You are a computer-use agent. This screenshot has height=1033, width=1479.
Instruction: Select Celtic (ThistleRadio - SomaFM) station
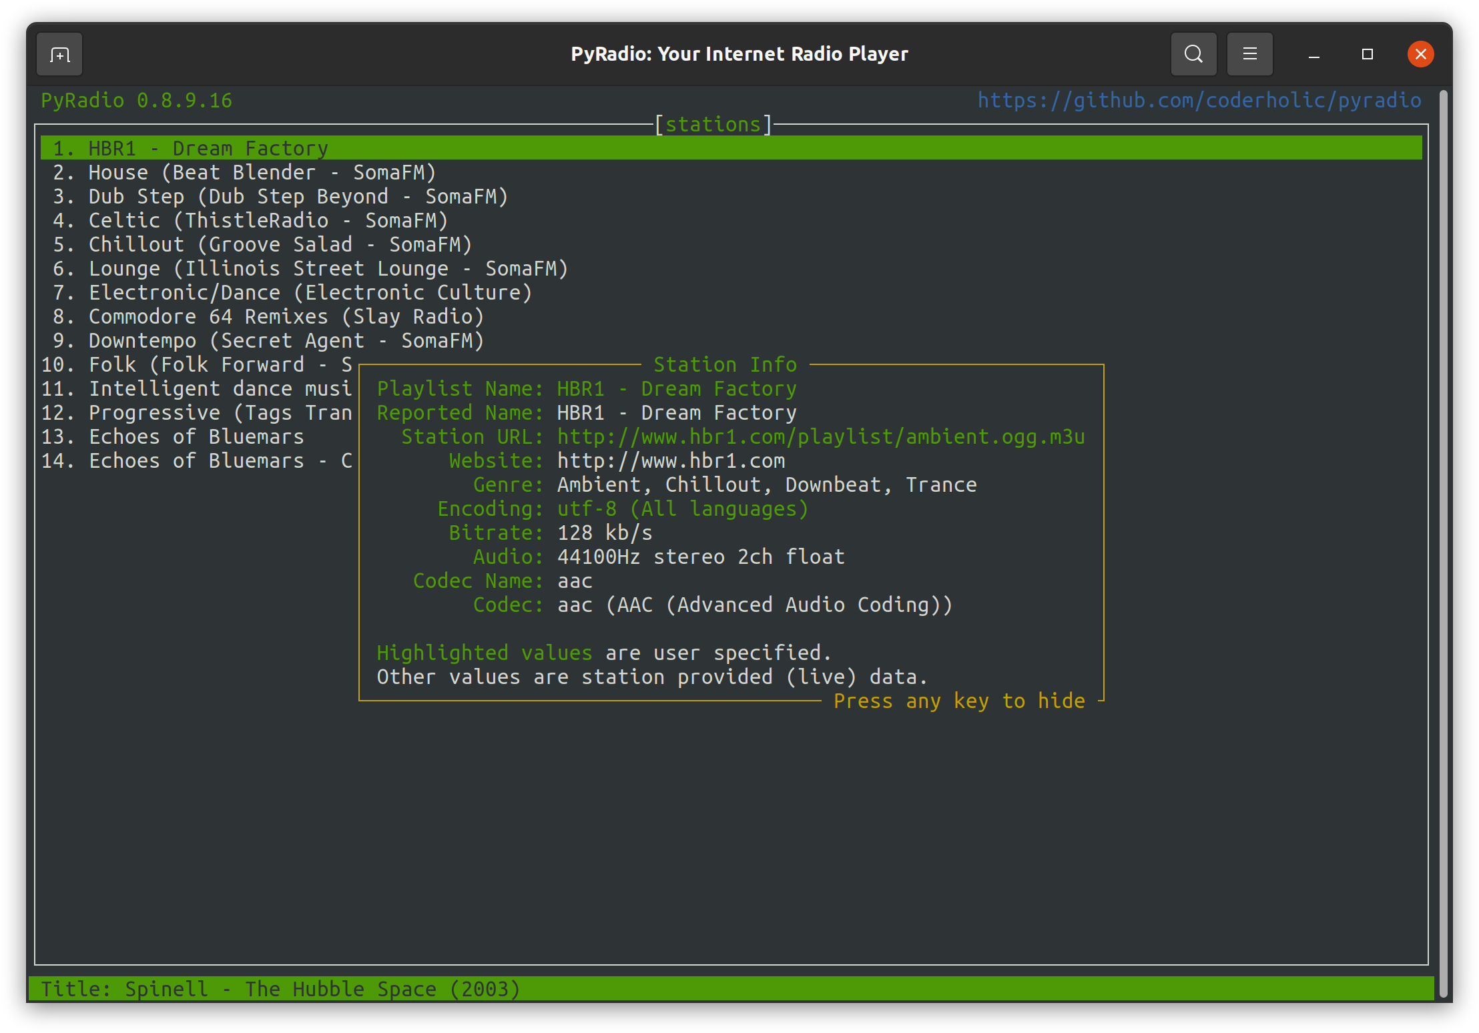click(250, 220)
